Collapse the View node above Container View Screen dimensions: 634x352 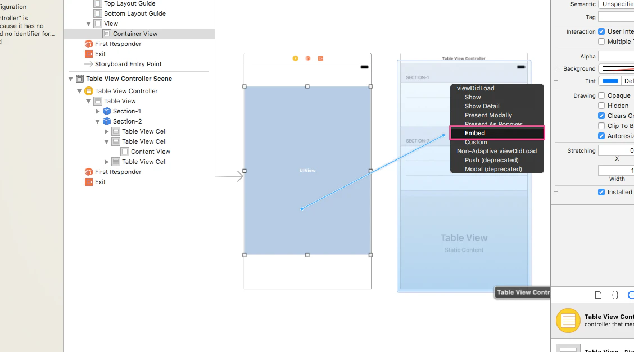(89, 24)
